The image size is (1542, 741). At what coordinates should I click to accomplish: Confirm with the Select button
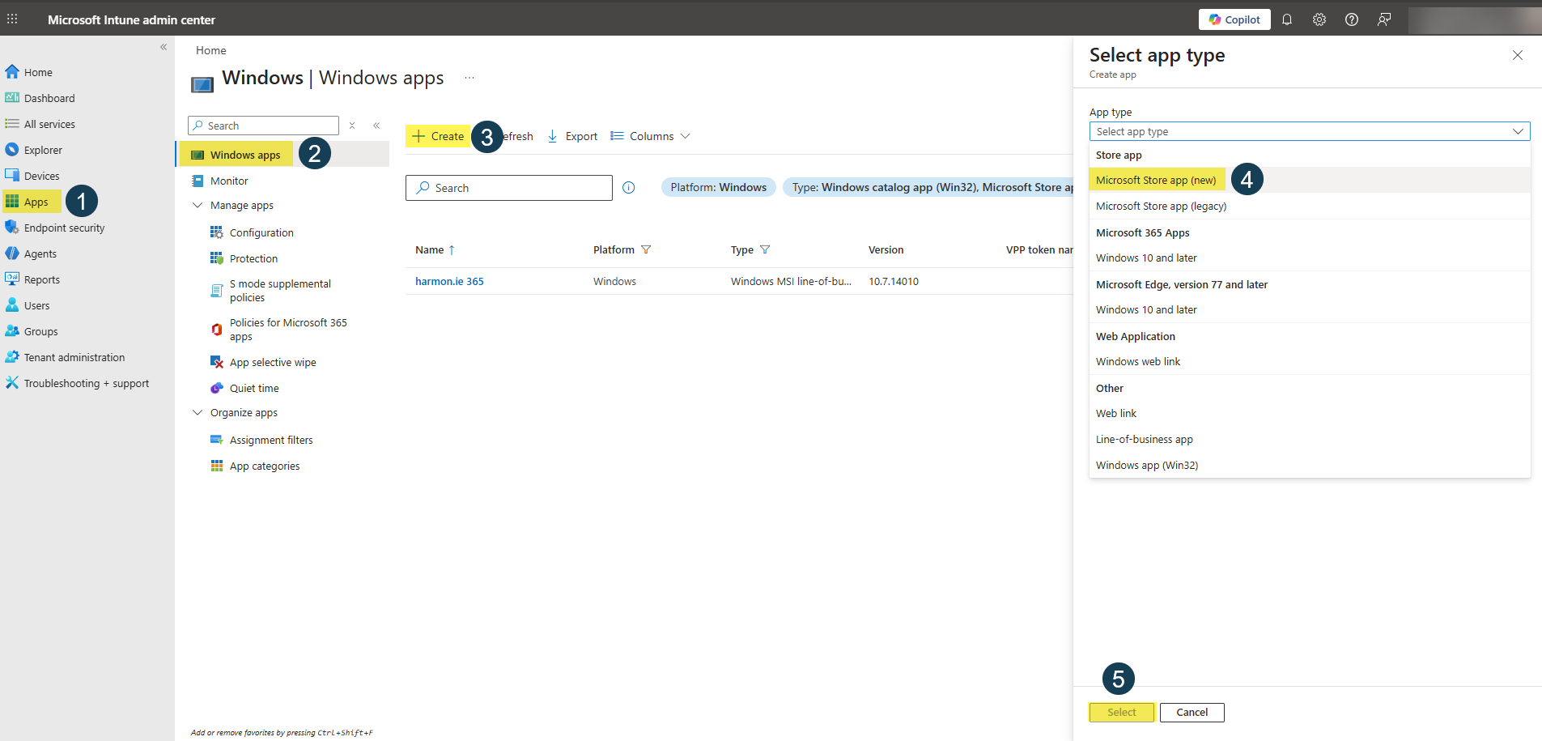pyautogui.click(x=1121, y=712)
